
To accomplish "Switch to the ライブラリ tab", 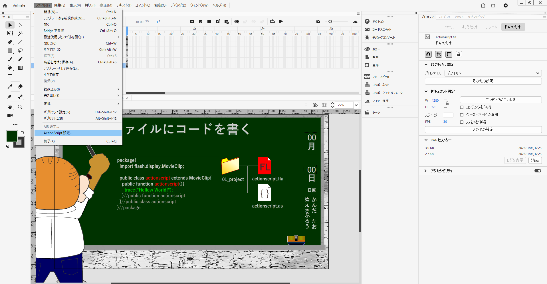I will [443, 17].
